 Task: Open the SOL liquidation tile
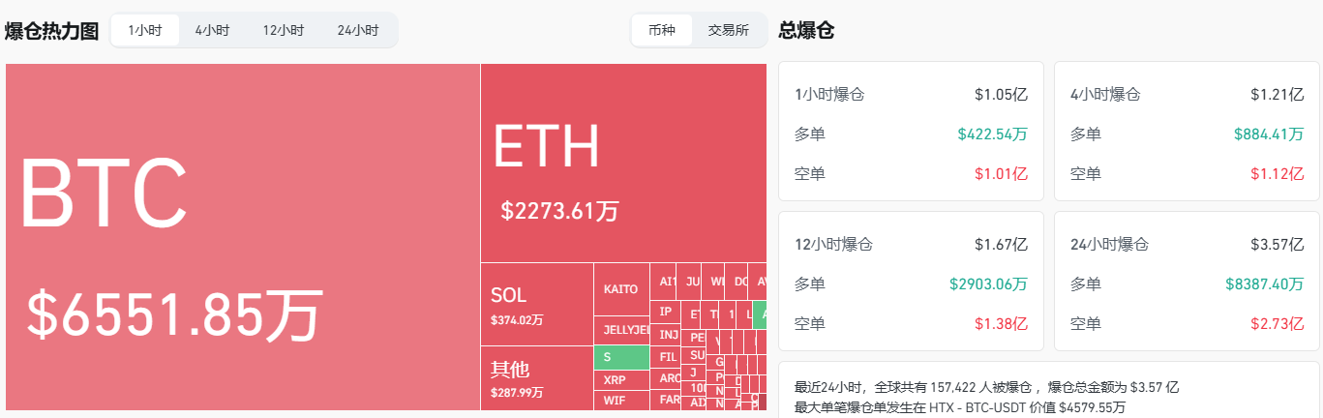point(536,304)
